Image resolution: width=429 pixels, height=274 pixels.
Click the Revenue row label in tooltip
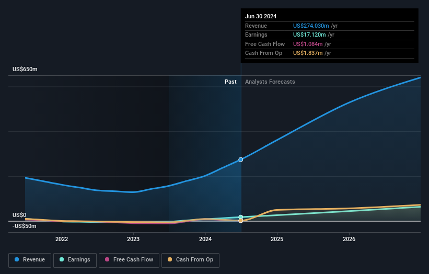coord(256,26)
